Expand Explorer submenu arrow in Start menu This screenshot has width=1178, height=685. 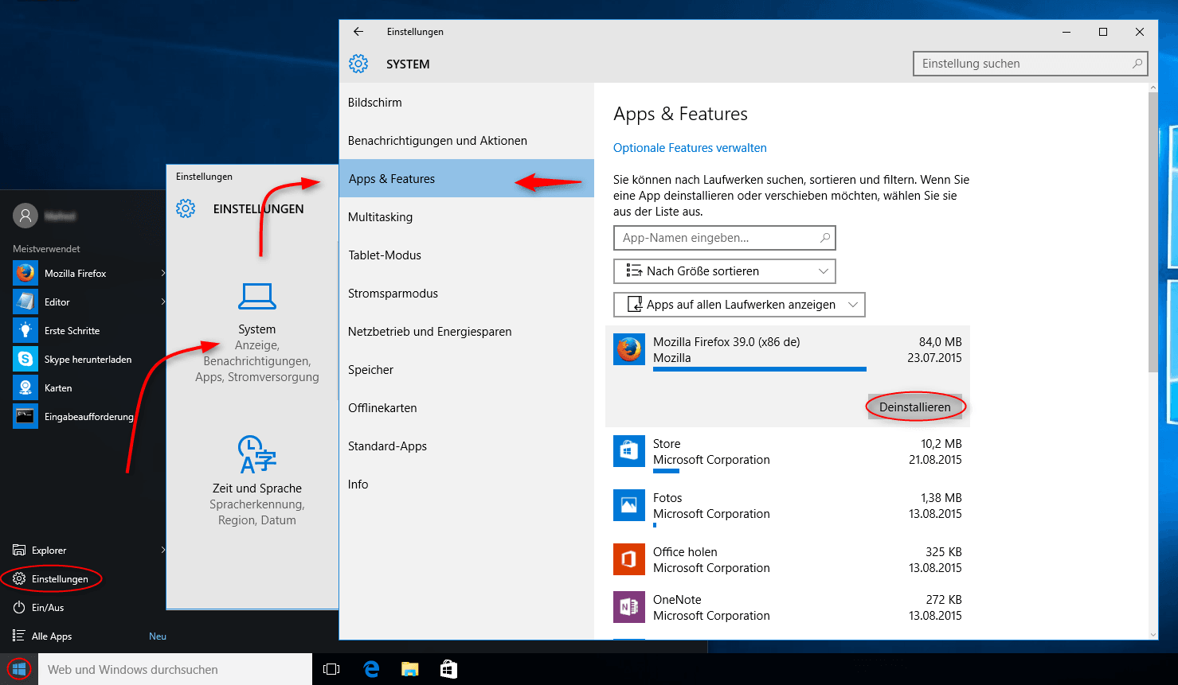pyautogui.click(x=162, y=550)
